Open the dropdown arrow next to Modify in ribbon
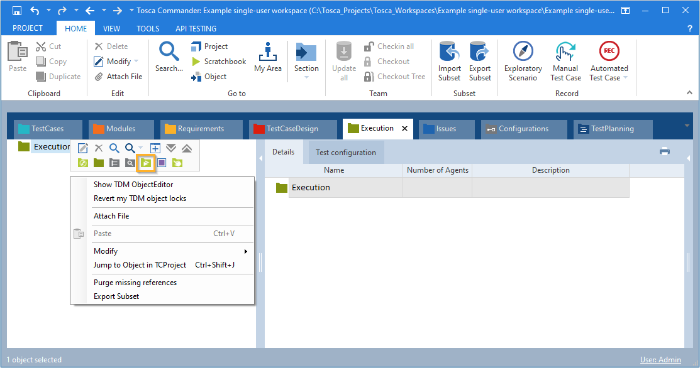Viewport: 700px width, 368px height. click(136, 62)
